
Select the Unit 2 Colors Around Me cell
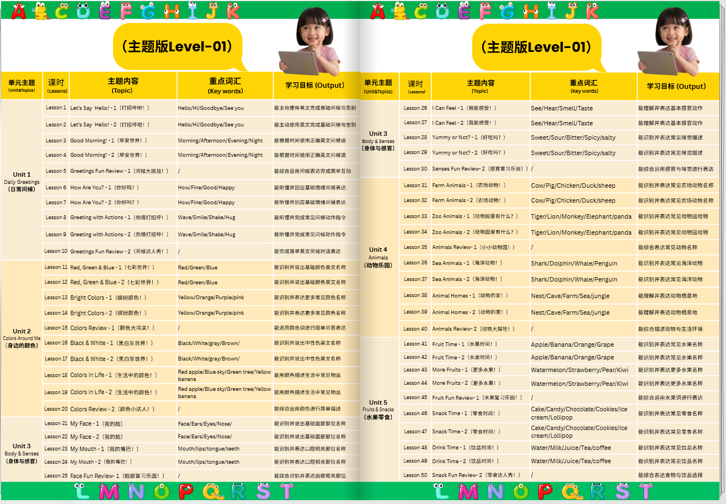tap(22, 338)
